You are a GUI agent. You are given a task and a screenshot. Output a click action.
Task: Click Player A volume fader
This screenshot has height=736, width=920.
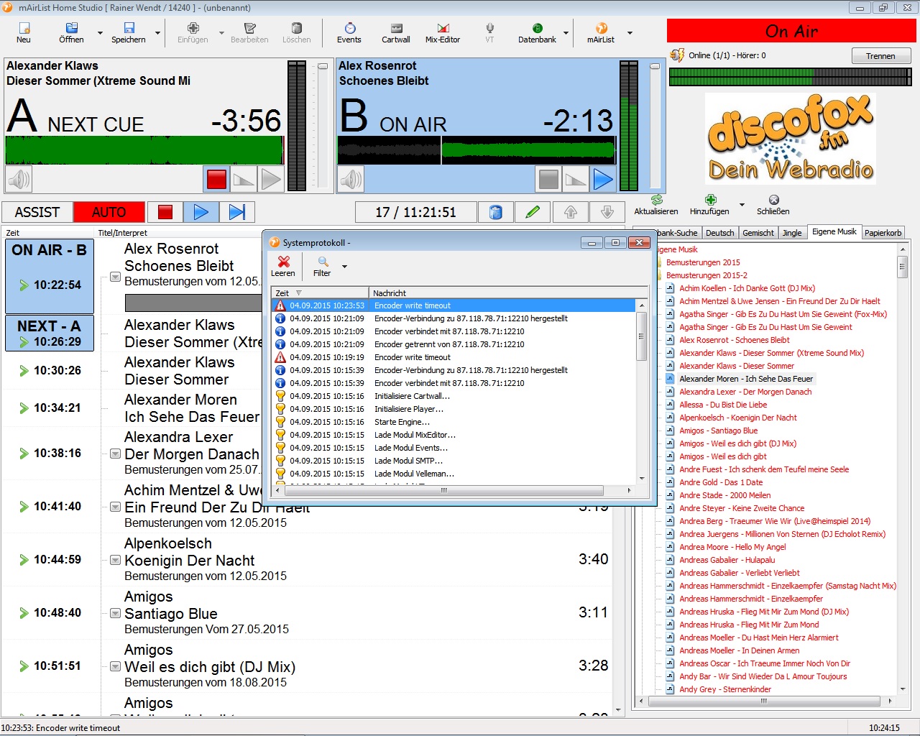tap(323, 68)
